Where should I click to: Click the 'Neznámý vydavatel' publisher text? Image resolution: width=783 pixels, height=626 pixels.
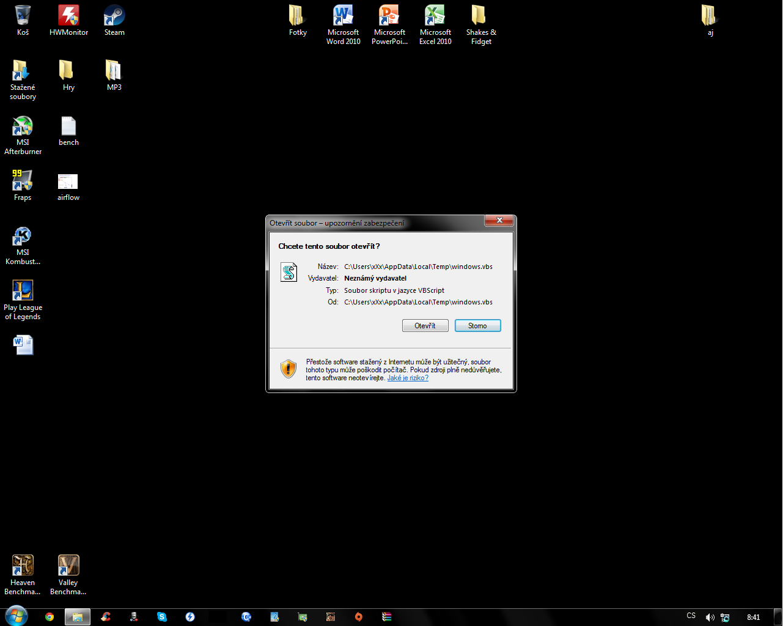coord(375,278)
